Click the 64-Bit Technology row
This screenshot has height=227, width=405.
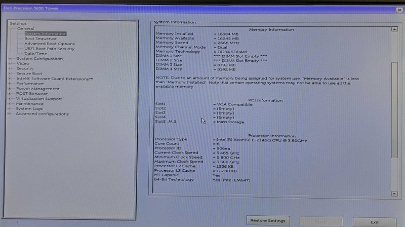coord(202,180)
